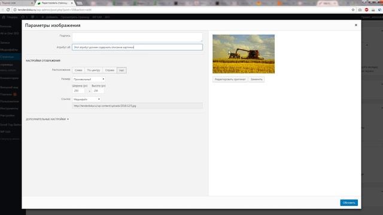Open a new browser tab
This screenshot has width=383, height=215.
[80, 3]
